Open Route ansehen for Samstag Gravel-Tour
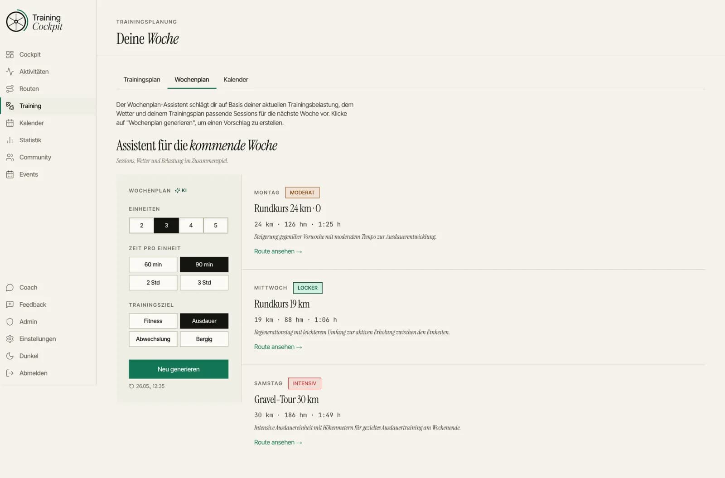Image resolution: width=725 pixels, height=478 pixels. point(278,443)
